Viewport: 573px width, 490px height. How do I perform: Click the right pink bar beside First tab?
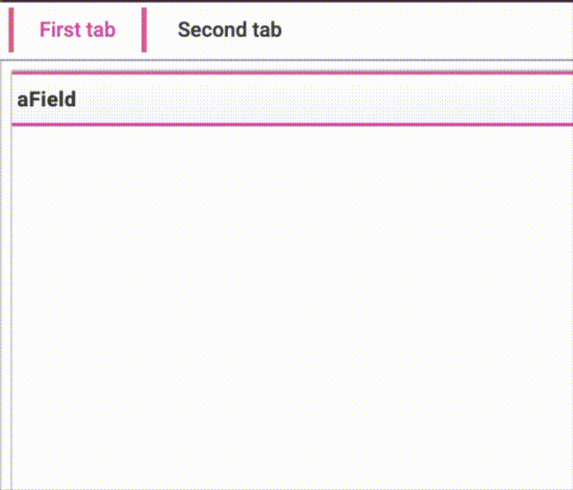click(x=144, y=29)
